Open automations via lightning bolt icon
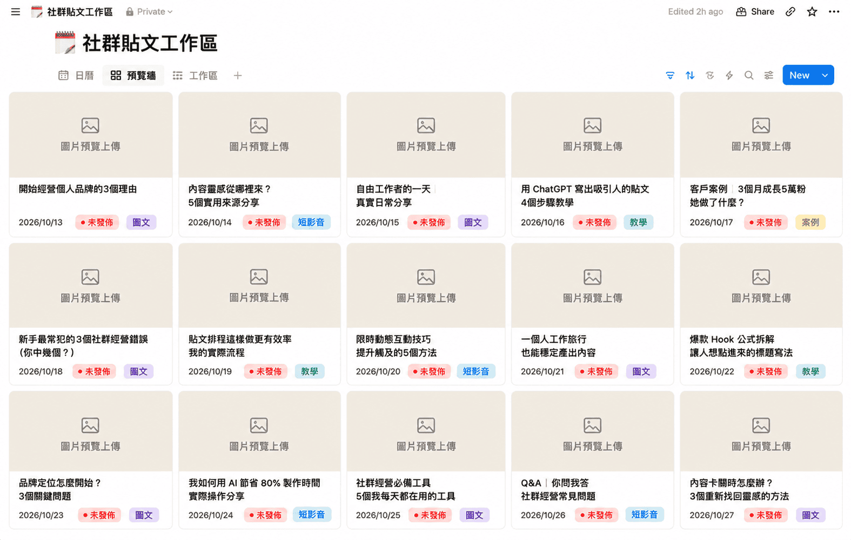The height and width of the screenshot is (540, 851). click(x=729, y=75)
